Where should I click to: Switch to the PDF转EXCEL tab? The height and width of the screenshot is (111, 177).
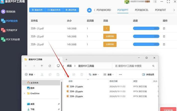pyautogui.click(x=142, y=10)
